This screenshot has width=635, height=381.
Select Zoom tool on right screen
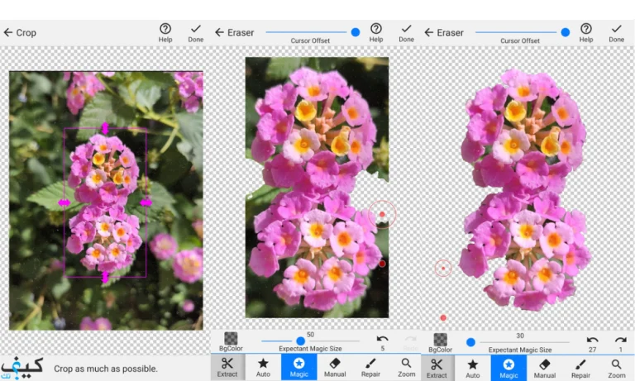616,369
